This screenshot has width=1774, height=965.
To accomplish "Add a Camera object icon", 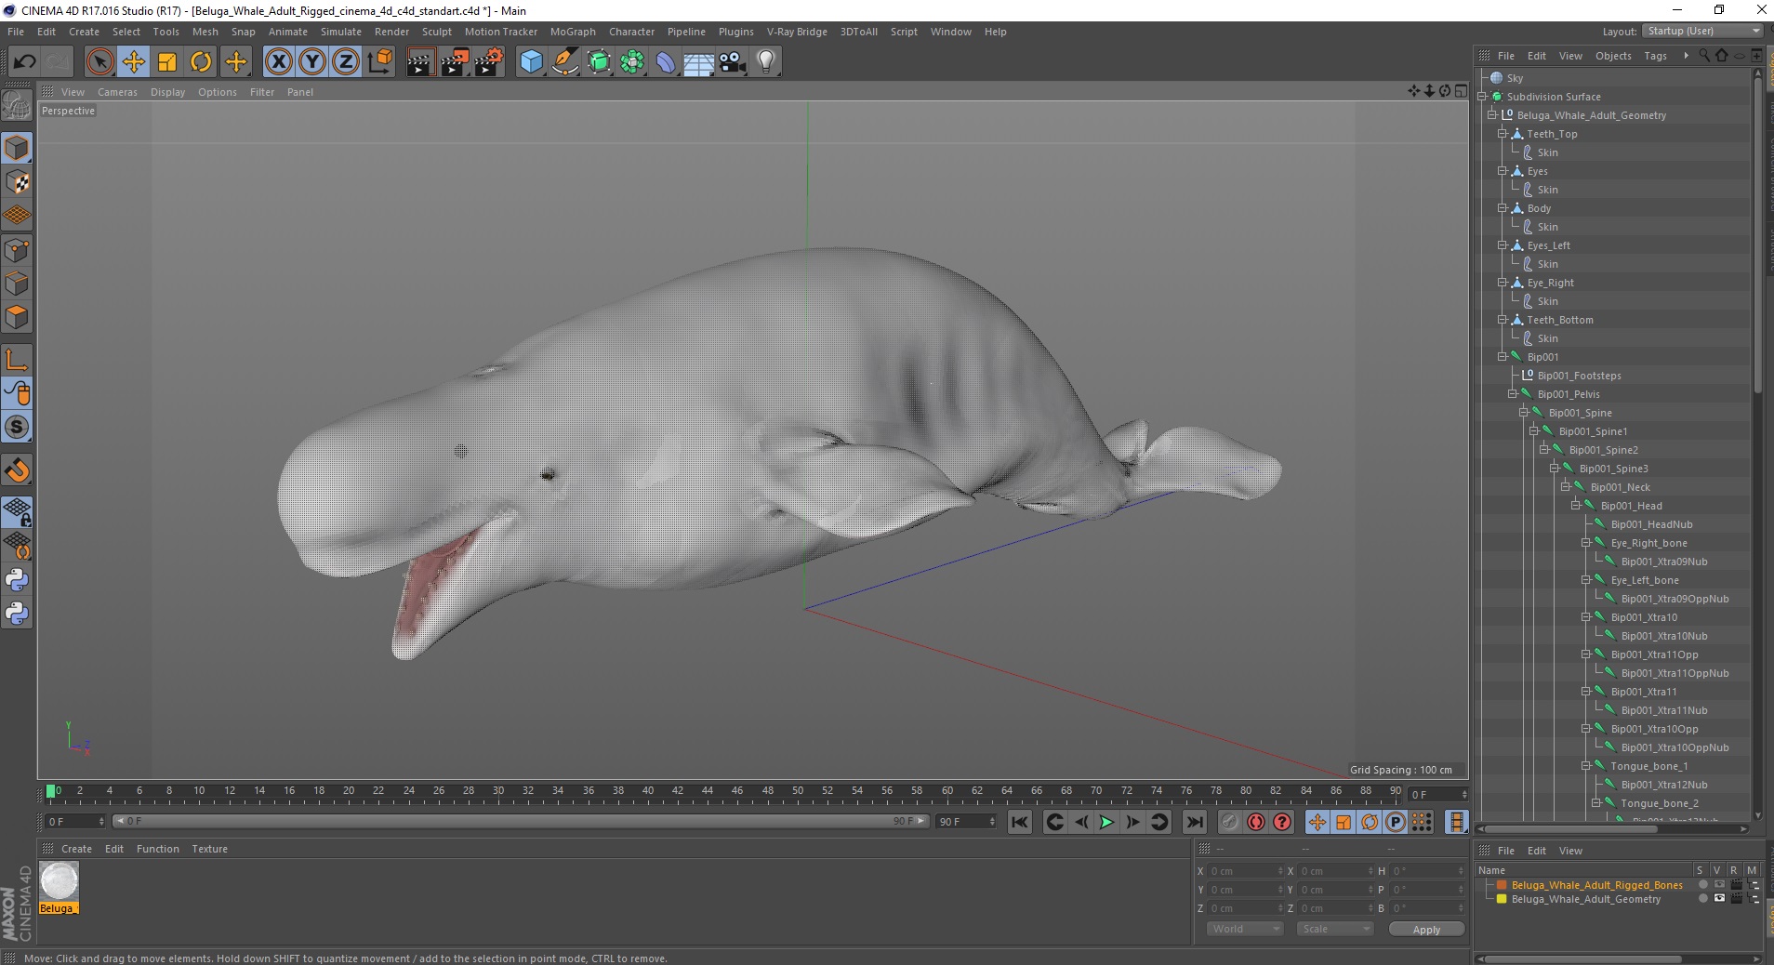I will (x=733, y=62).
